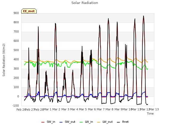This screenshot has height=127, width=170.
Task: Click the Feb 26 x-axis date label
Action: 21,110
